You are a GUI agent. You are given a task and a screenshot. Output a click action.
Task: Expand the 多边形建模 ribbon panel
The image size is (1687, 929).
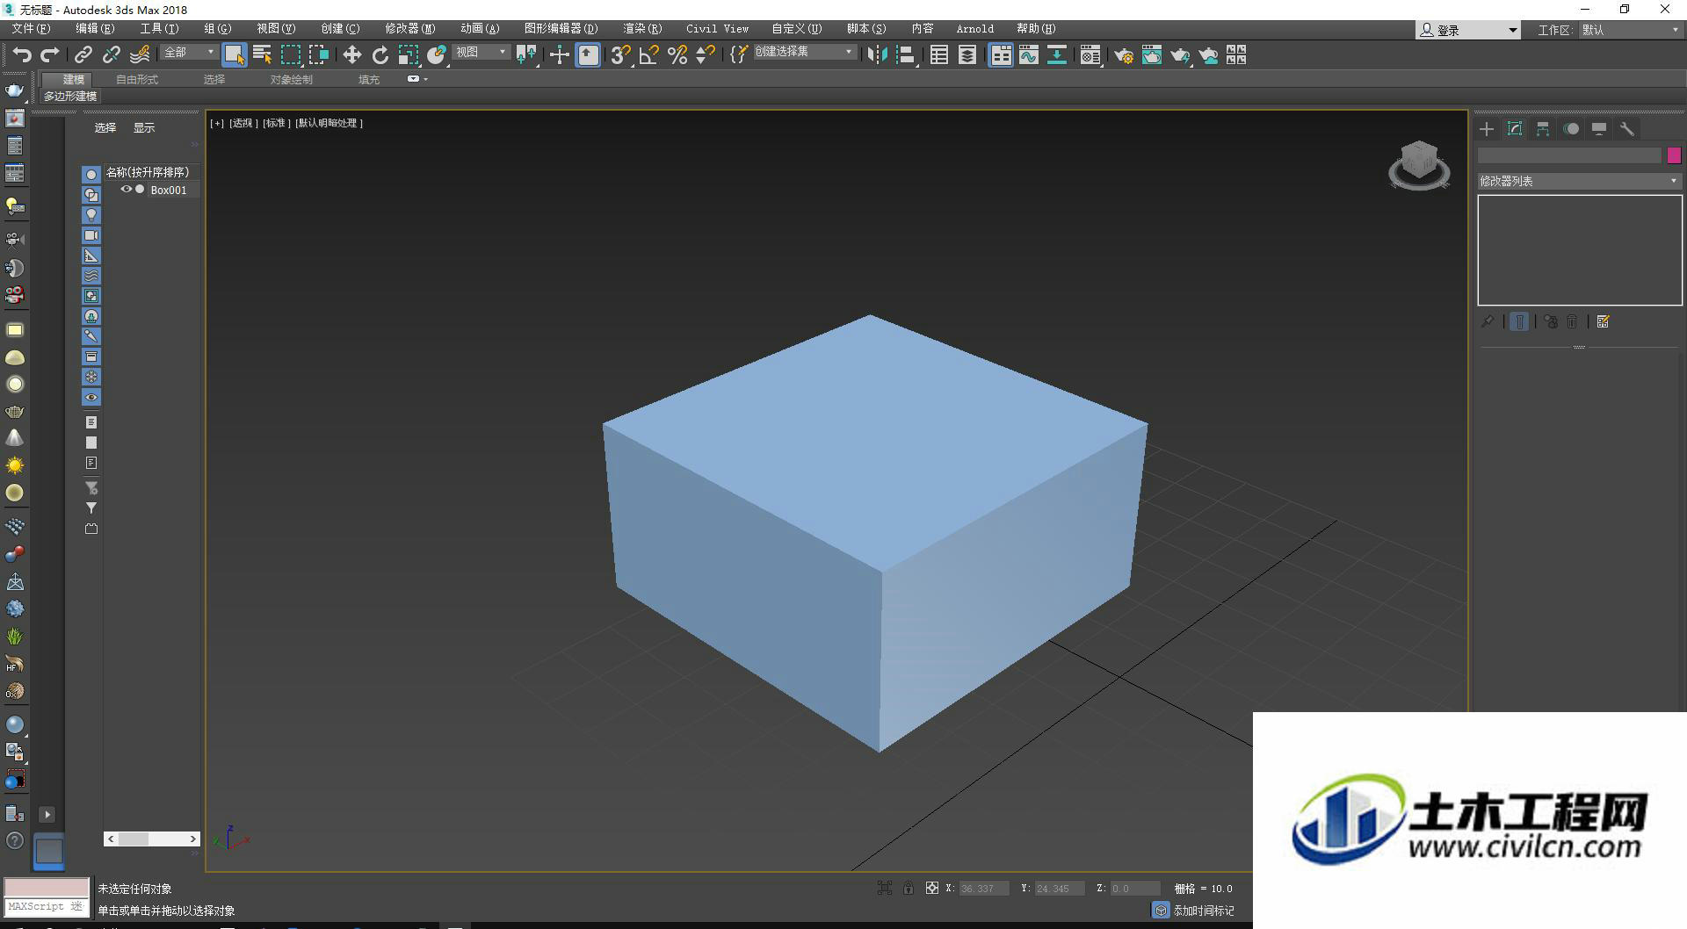click(x=70, y=96)
